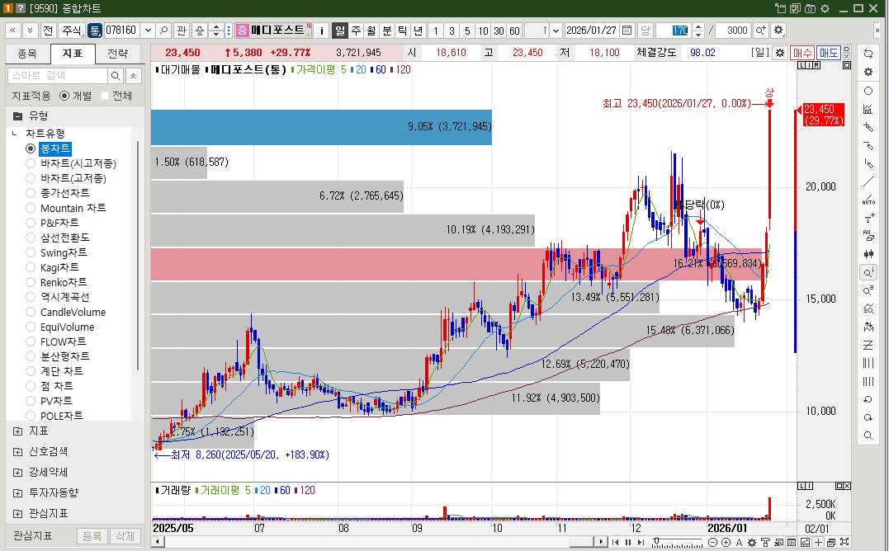Switch to the 전략 tab

pos(118,54)
